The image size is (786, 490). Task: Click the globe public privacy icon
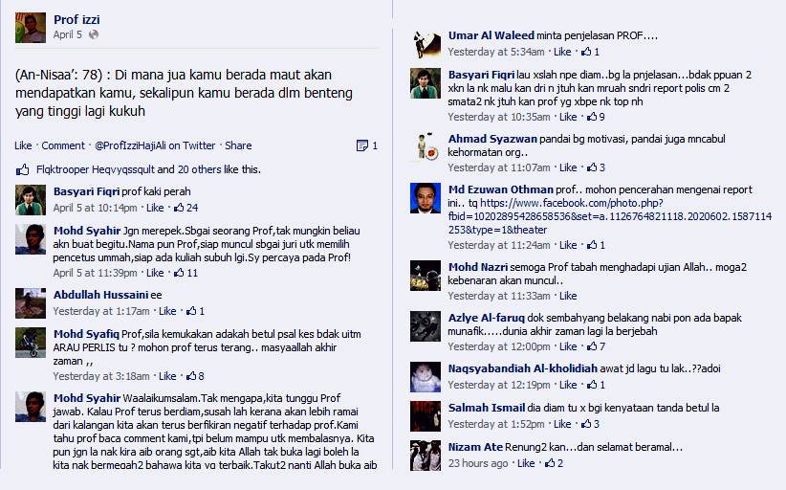click(x=94, y=34)
